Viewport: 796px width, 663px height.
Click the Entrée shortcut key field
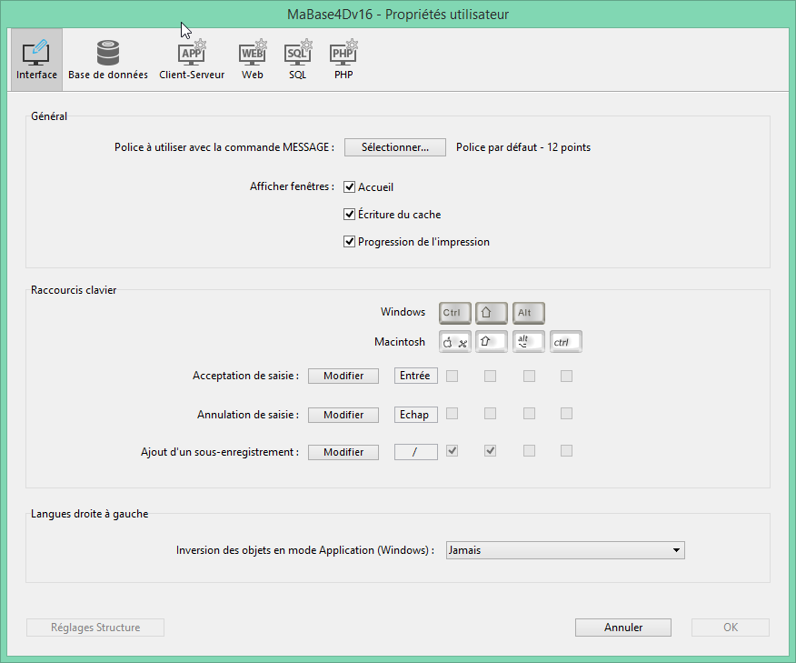415,376
